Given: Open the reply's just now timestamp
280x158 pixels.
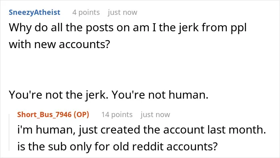Looking at the screenshot, I should click(x=155, y=115).
